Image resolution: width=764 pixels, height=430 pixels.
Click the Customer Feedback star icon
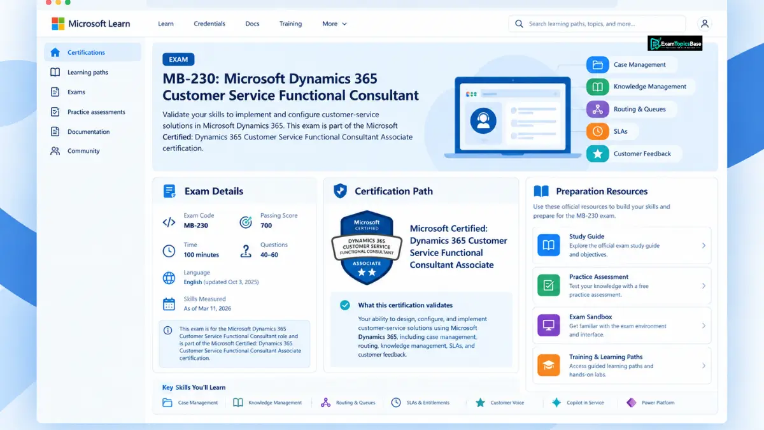597,154
